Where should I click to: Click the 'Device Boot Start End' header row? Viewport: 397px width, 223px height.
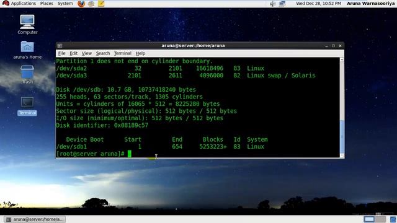tap(167, 139)
